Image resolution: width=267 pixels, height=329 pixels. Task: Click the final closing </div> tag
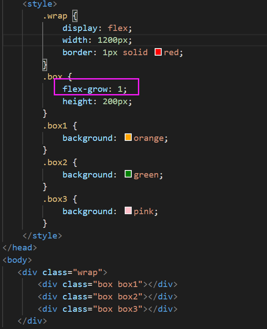(x=32, y=321)
